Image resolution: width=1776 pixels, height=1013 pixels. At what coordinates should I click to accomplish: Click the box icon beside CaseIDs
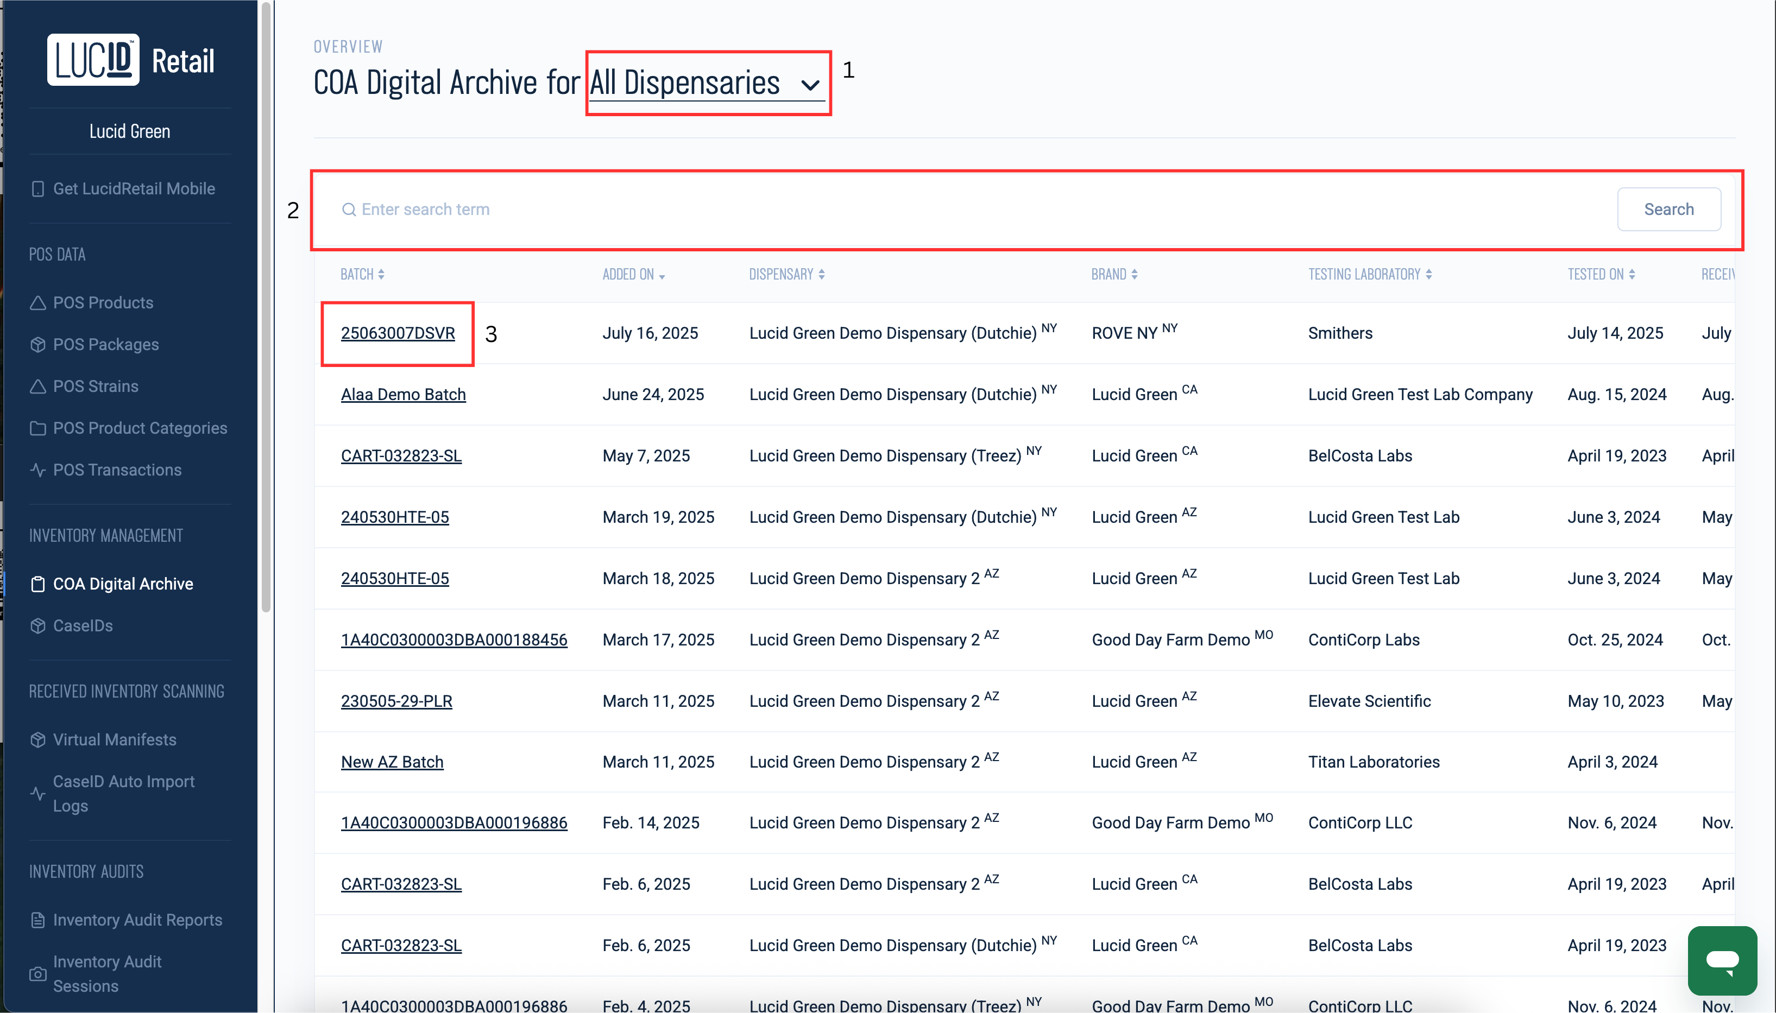pyautogui.click(x=38, y=625)
